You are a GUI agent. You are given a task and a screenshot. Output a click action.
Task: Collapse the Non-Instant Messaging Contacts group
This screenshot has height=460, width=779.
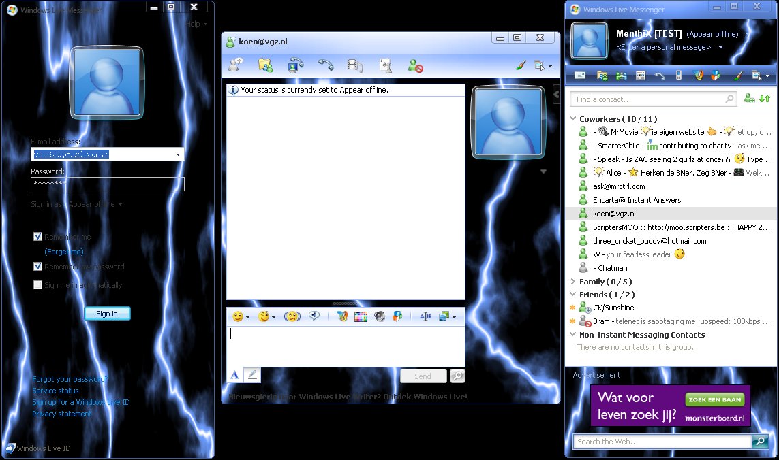pos(572,335)
